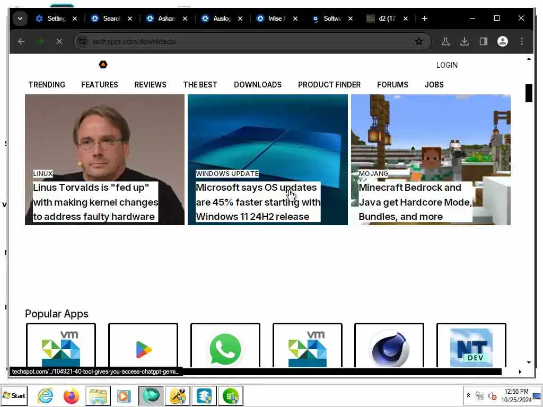The image size is (543, 407).
Task: Switch to the Search tab
Action: pyautogui.click(x=106, y=19)
